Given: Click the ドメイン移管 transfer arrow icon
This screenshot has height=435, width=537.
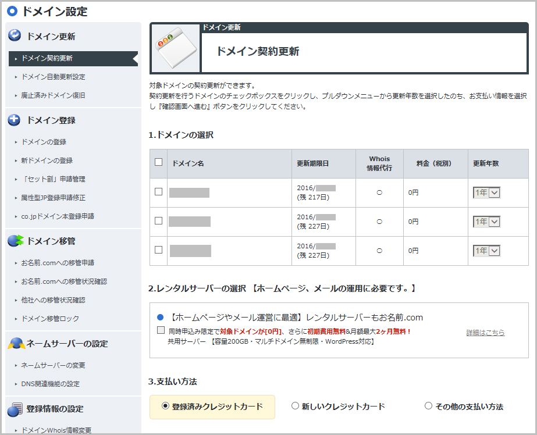Looking at the screenshot, I should point(15,241).
